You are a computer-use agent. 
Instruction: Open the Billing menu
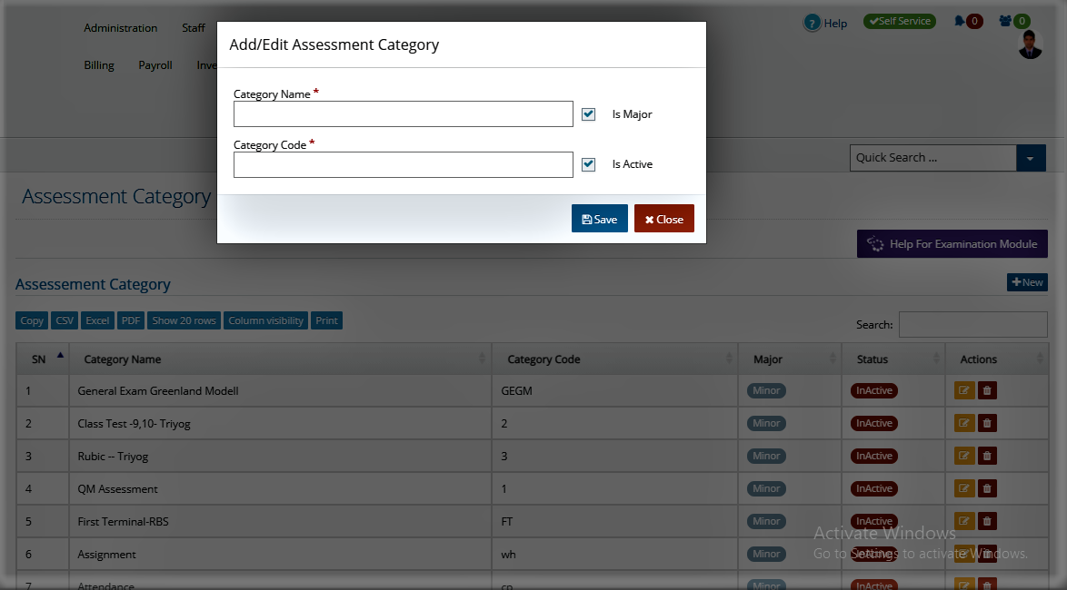pyautogui.click(x=99, y=65)
